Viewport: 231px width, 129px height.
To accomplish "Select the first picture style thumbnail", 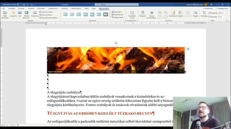I will pyautogui.click(x=65, y=14).
